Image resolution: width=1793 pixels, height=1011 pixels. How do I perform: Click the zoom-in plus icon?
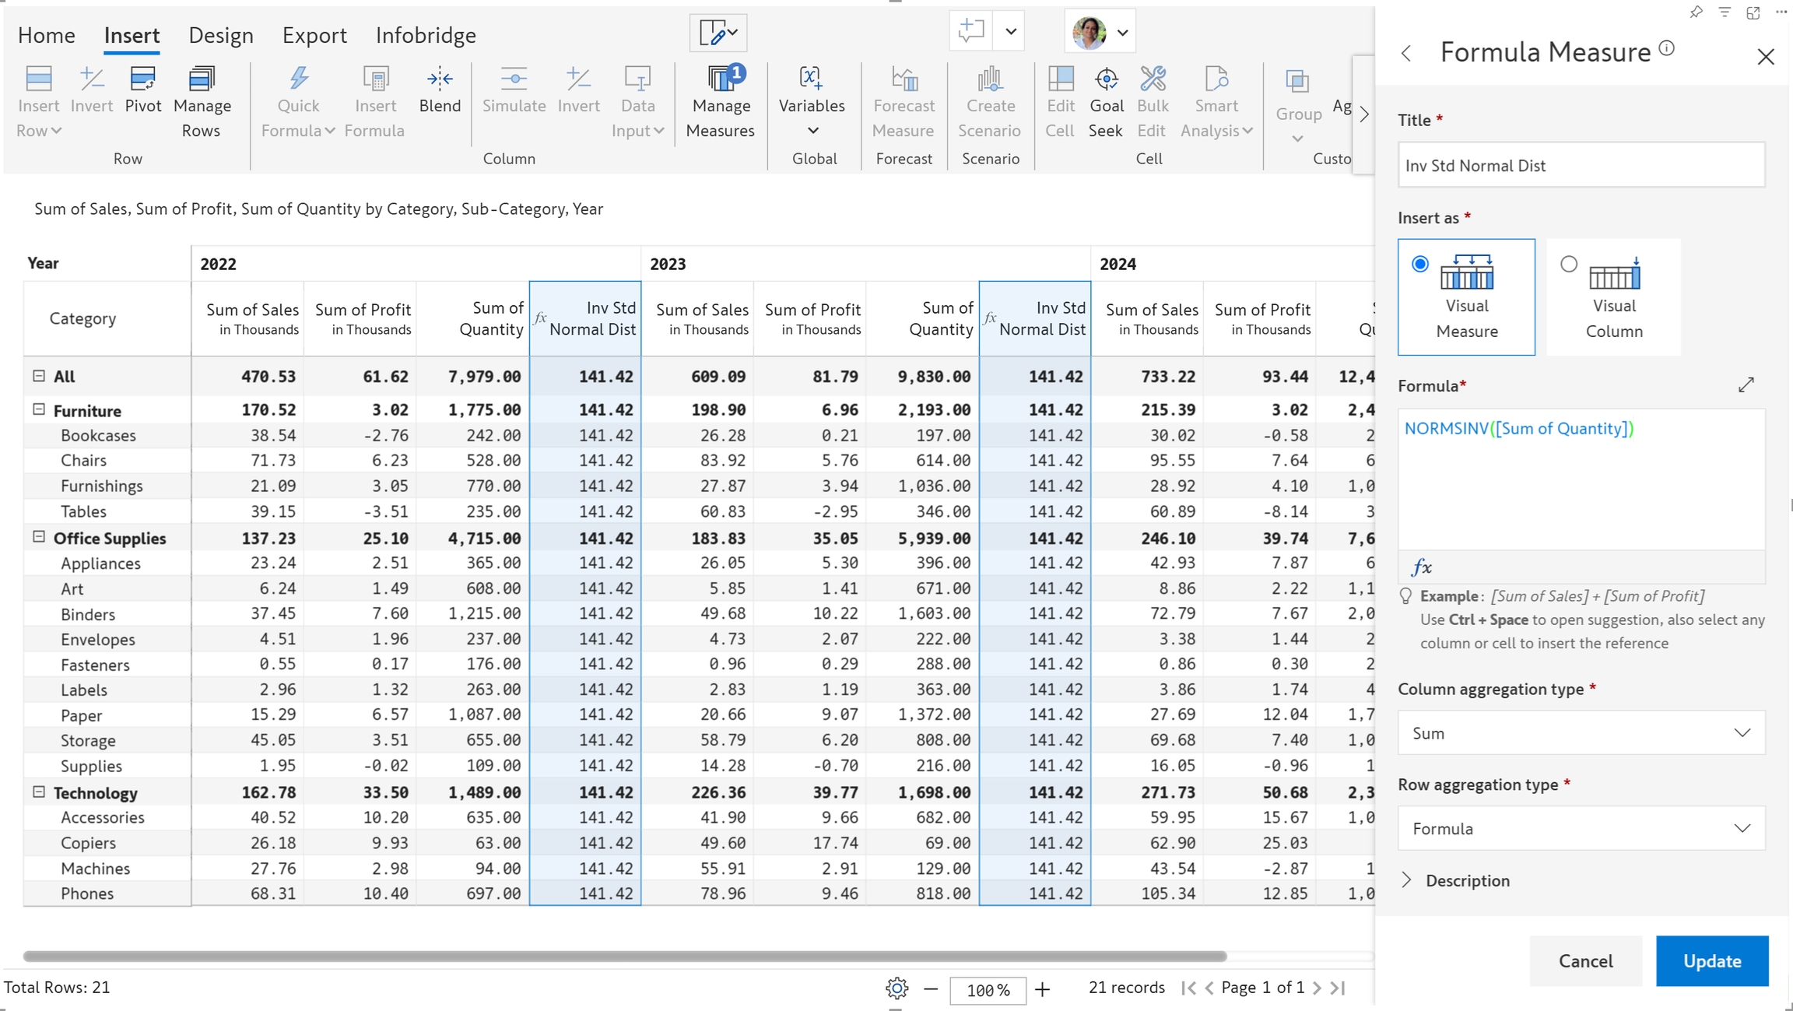(1043, 989)
